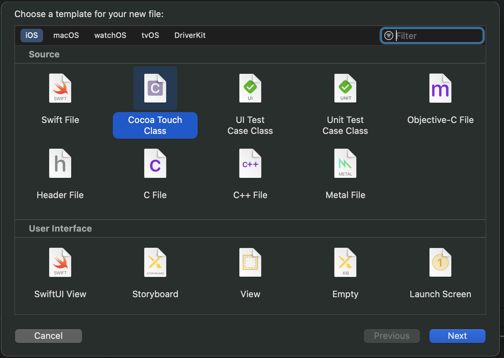Click the Next button
The width and height of the screenshot is (504, 358).
pos(457,336)
